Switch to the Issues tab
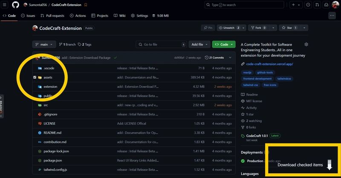This screenshot has width=341, height=178. tap(28, 16)
